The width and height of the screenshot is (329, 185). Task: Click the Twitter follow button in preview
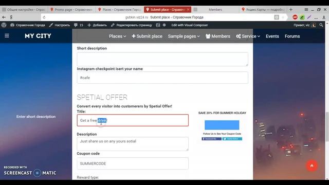click(x=232, y=139)
